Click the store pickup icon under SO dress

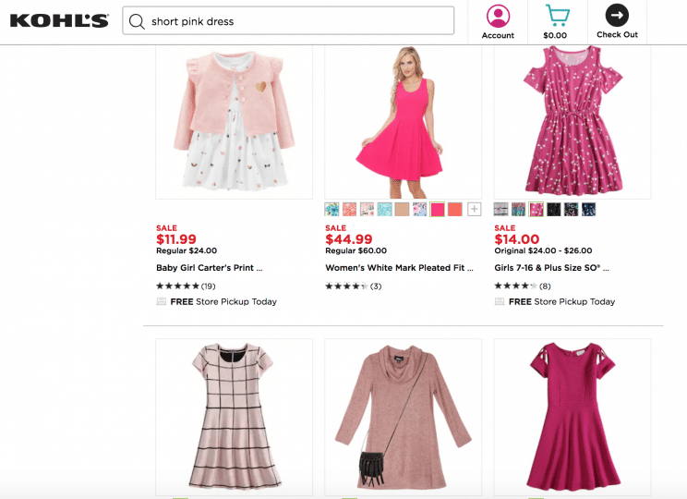point(500,301)
